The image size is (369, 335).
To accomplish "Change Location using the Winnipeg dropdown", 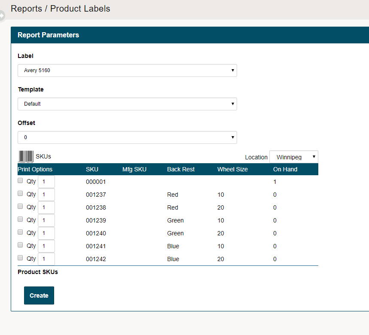I will coord(293,157).
